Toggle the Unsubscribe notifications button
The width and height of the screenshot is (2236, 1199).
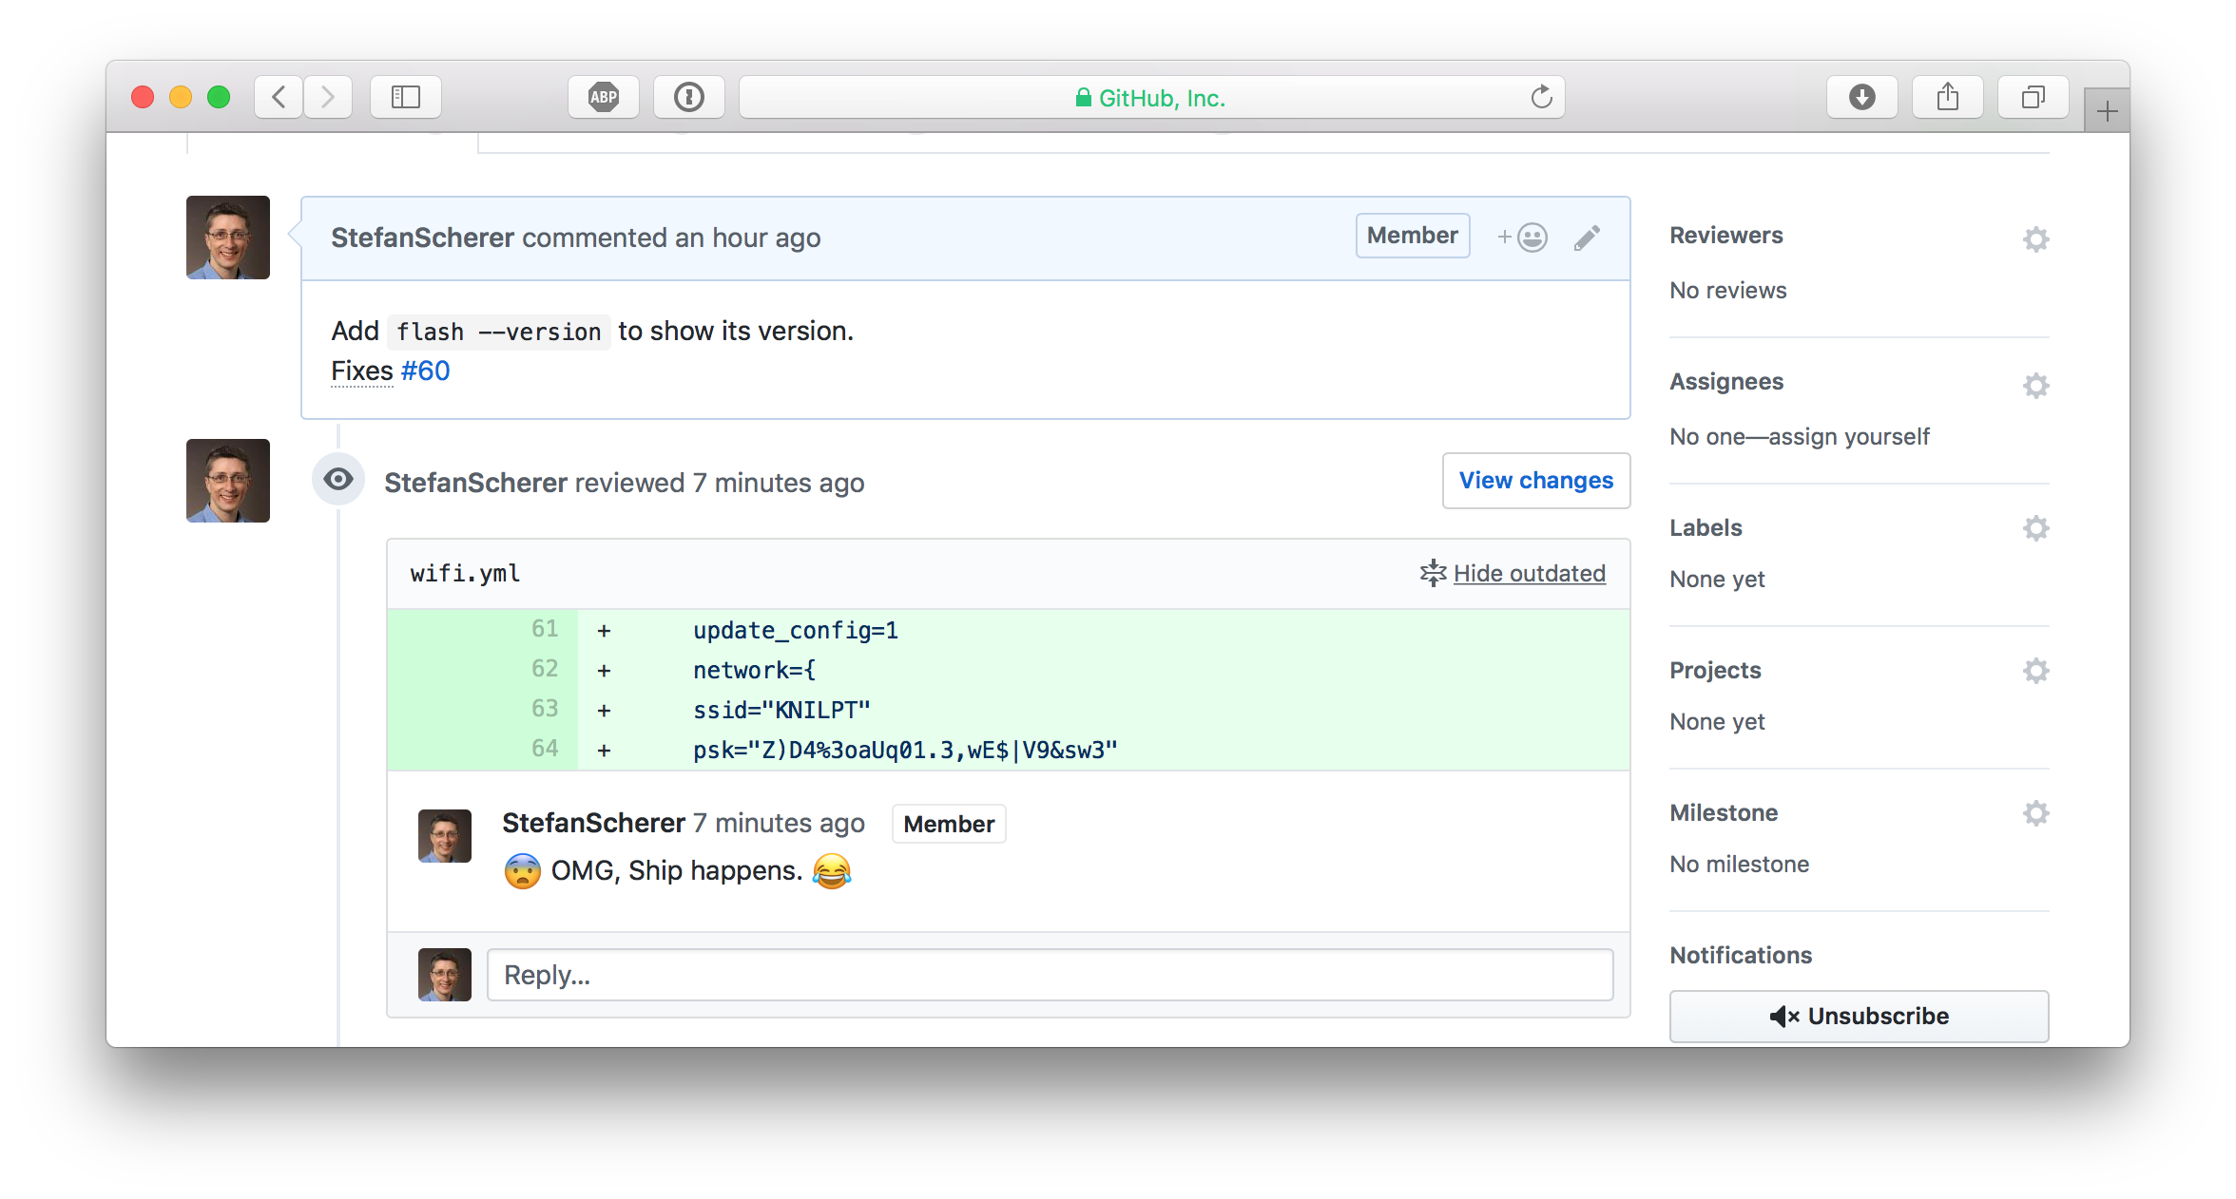[x=1860, y=1014]
